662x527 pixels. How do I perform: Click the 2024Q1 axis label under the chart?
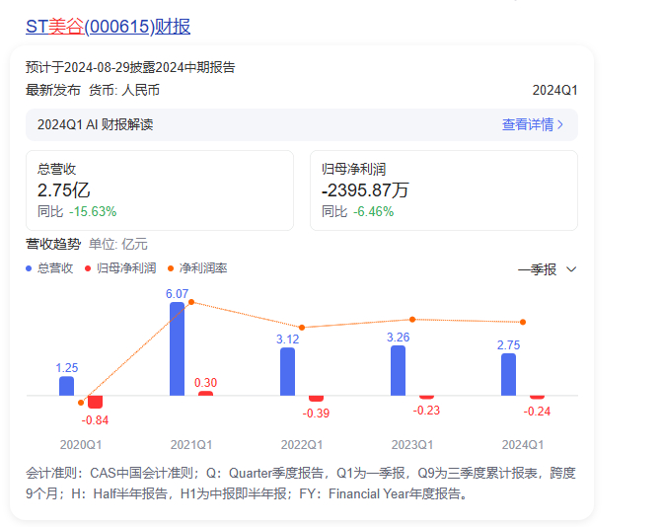click(523, 445)
